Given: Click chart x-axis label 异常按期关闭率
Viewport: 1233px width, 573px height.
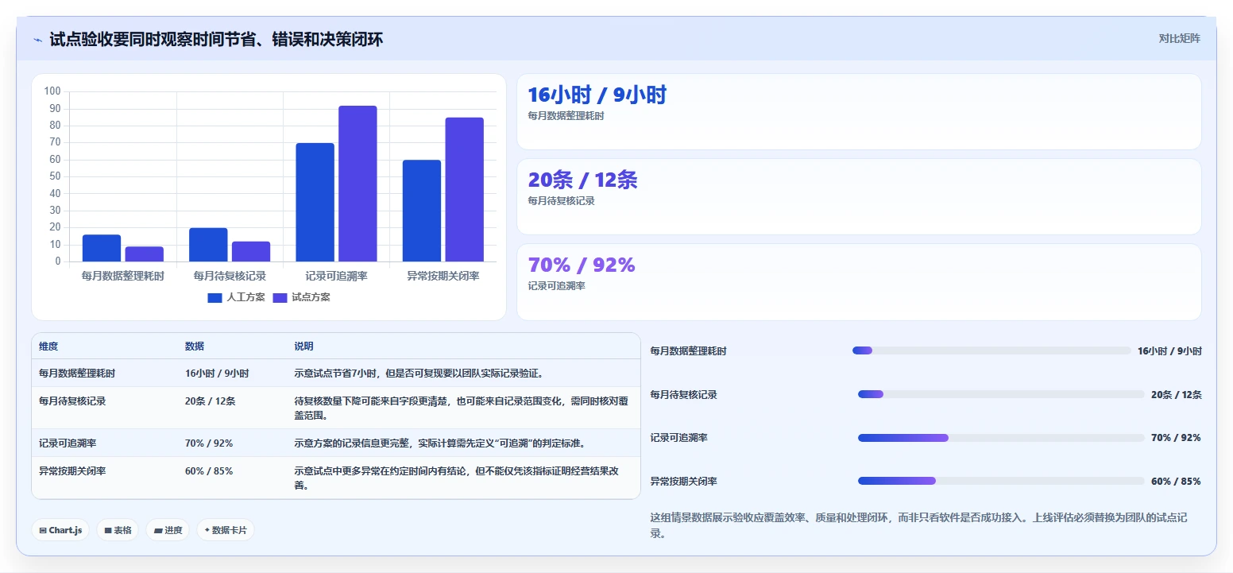Looking at the screenshot, I should tap(443, 277).
